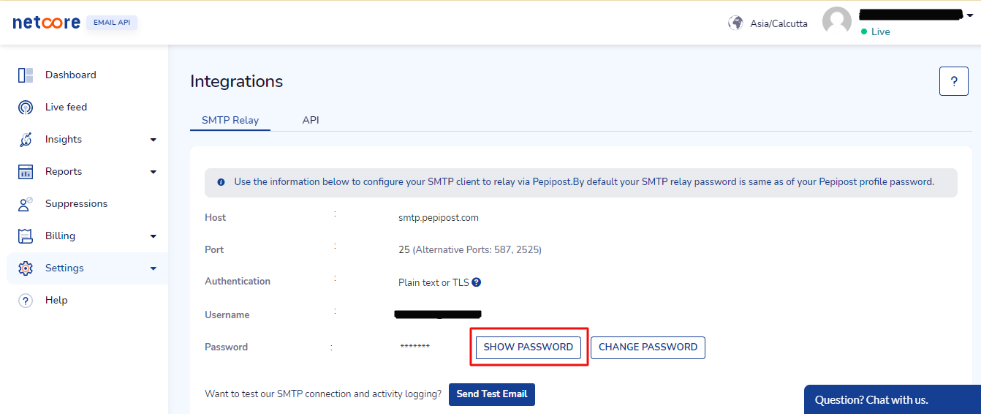This screenshot has height=414, width=981.
Task: Click the SHOW PASSWORD button
Action: (x=529, y=347)
